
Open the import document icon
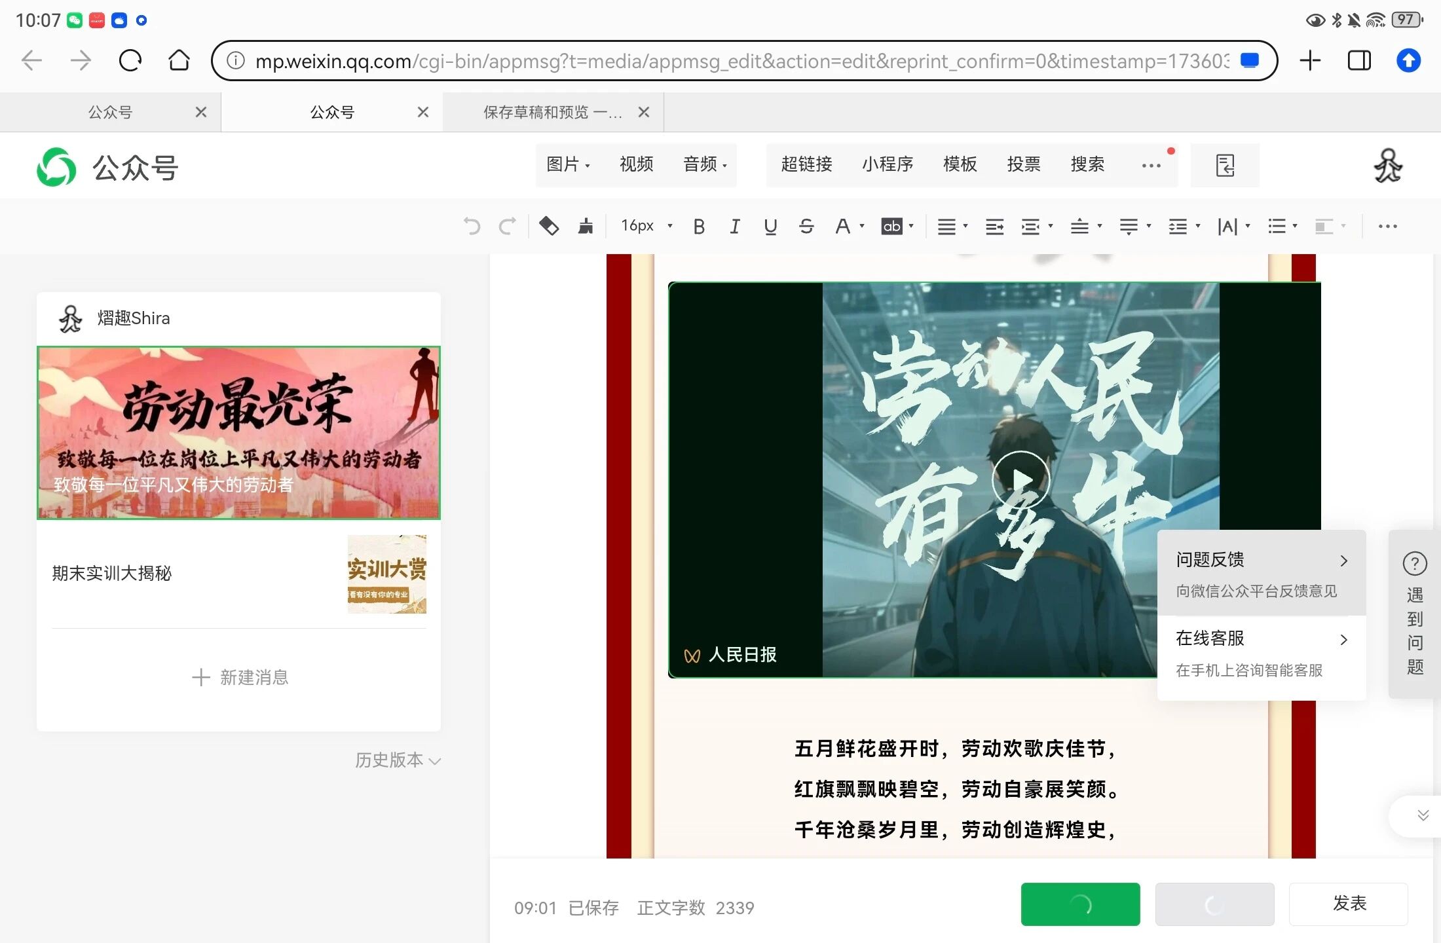[x=1224, y=165]
